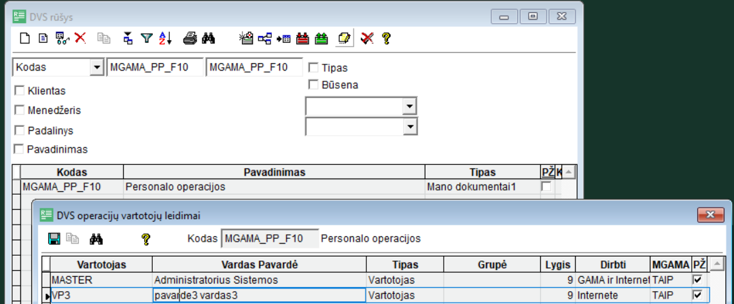Click the yellow notes edit icon
Viewport: 734px width, 304px height.
(x=344, y=39)
